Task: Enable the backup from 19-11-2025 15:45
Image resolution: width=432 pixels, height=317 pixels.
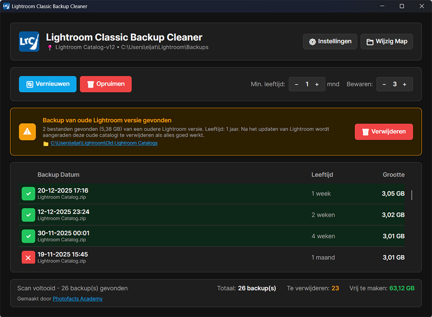Action: click(28, 257)
